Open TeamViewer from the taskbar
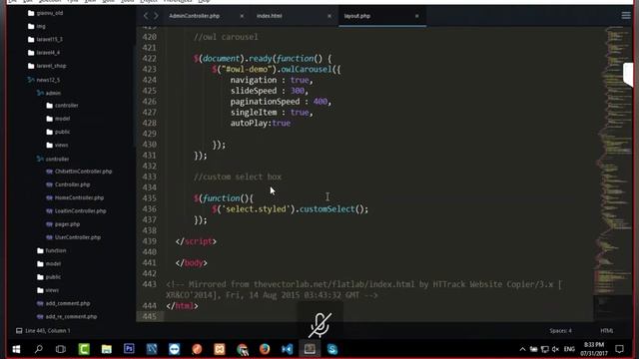Viewport: 639px width, 359px height. (175, 349)
